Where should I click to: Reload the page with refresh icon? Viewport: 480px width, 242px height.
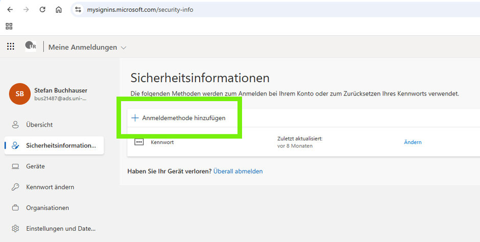point(42,10)
